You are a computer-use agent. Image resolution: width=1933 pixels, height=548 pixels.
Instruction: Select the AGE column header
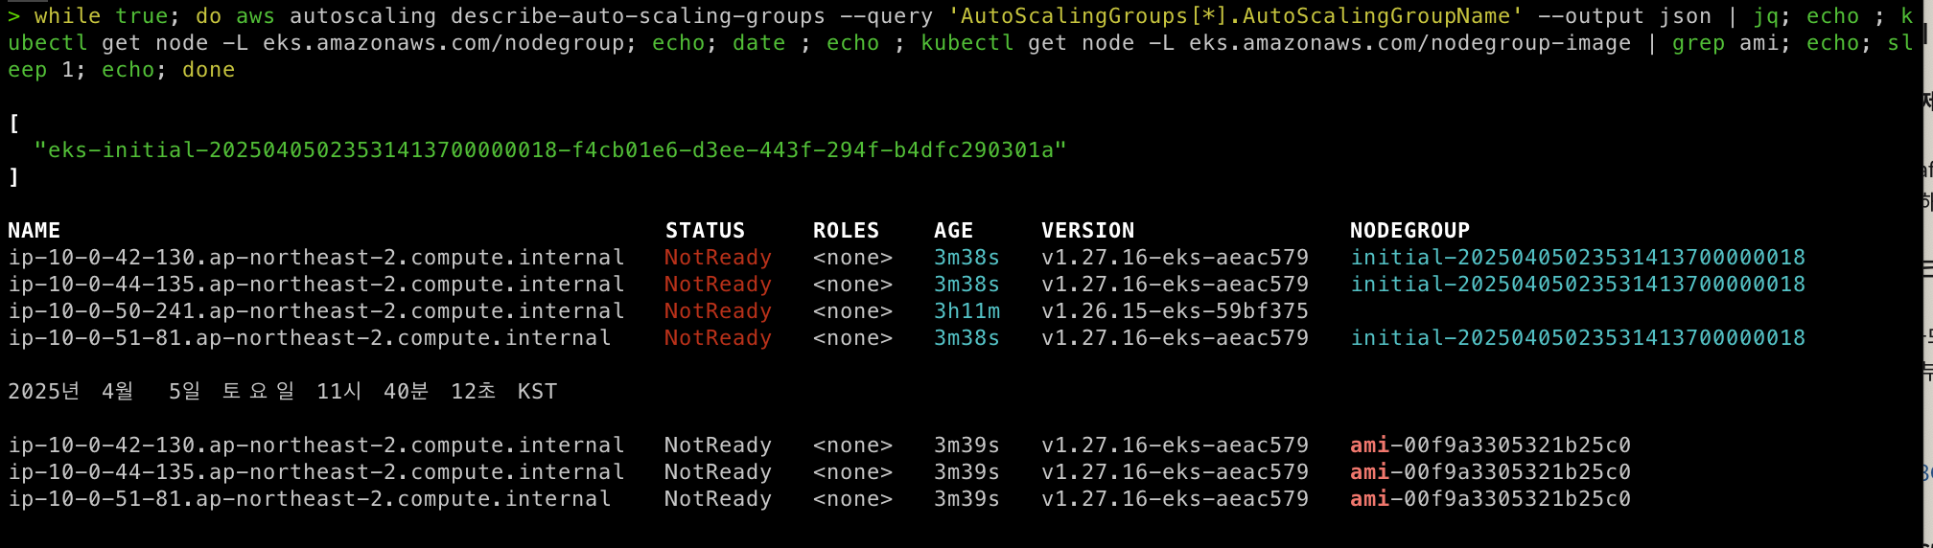click(x=953, y=231)
